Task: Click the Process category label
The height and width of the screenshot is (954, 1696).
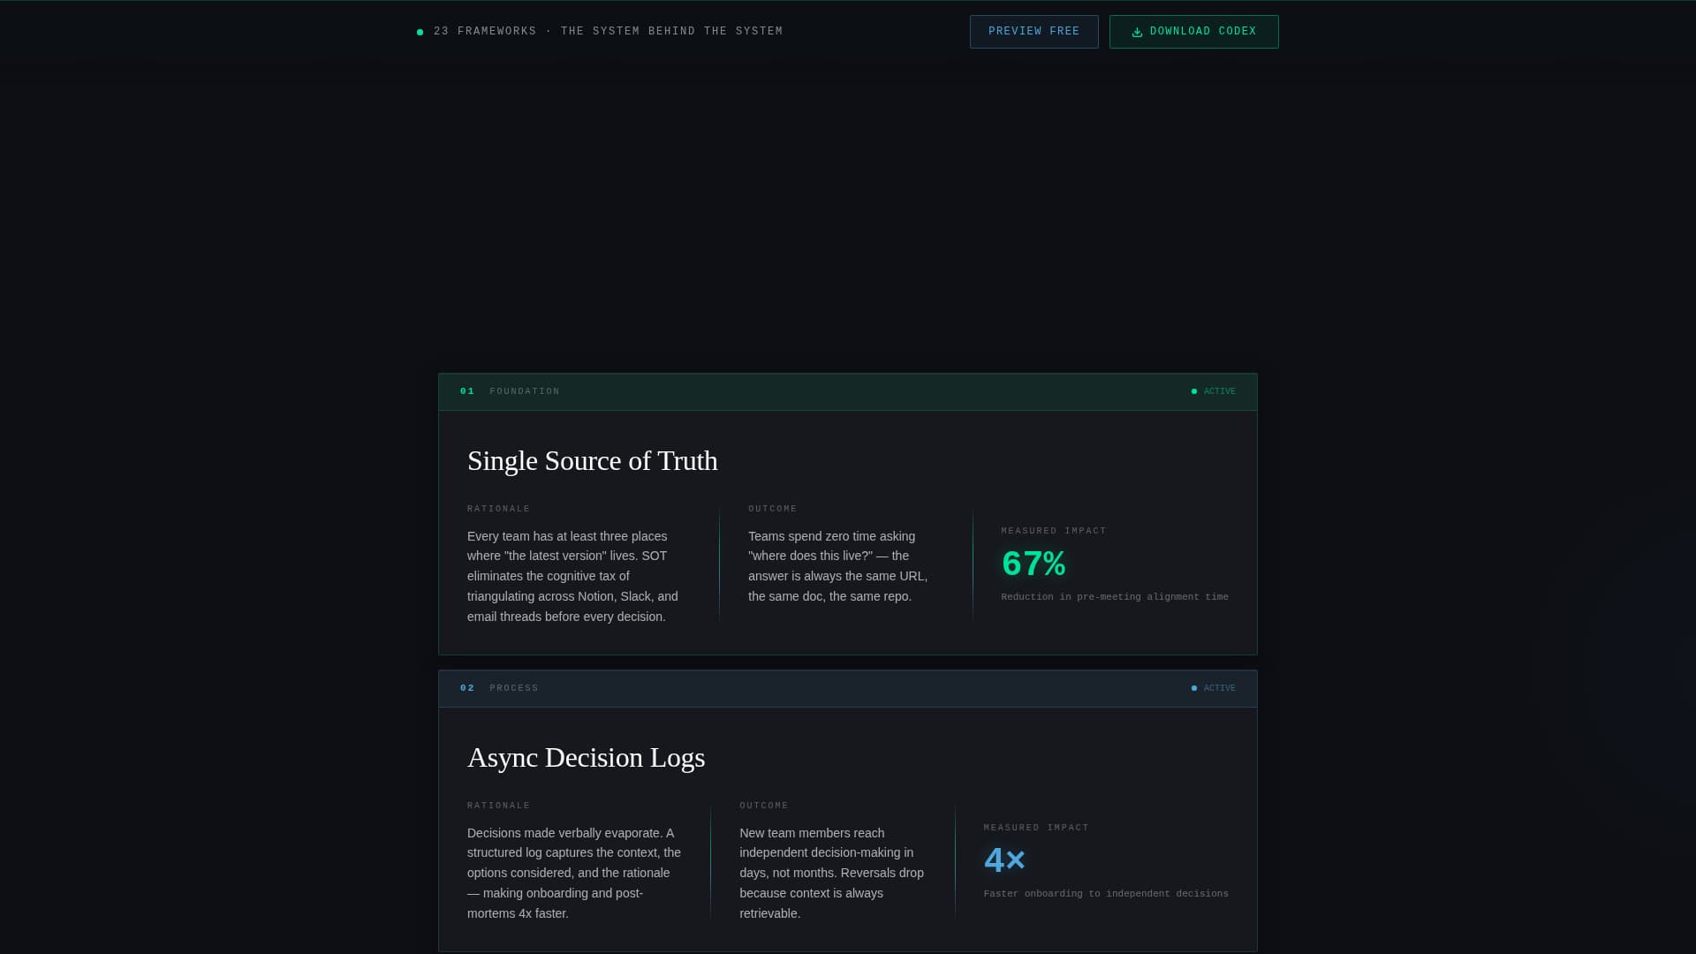Action: click(514, 688)
